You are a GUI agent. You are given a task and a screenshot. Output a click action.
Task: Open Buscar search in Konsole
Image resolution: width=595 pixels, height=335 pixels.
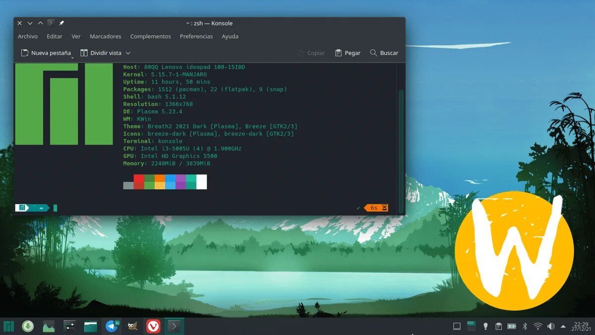384,53
